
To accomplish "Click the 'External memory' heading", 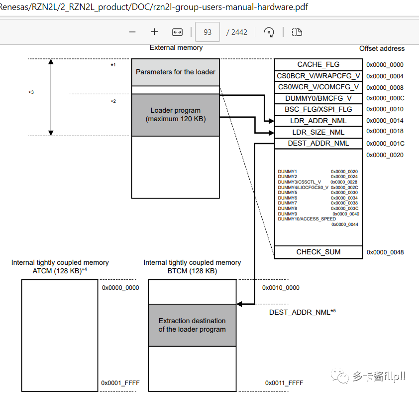I will (x=176, y=48).
